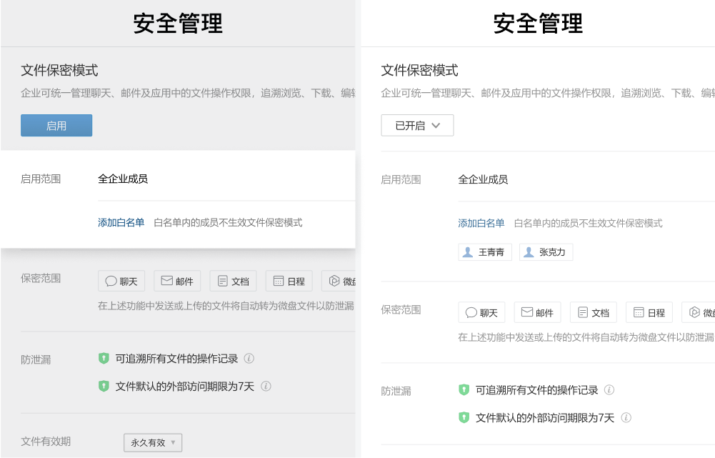The width and height of the screenshot is (715, 458).
Task: Select 日程 scope option in right panel
Action: pos(649,313)
